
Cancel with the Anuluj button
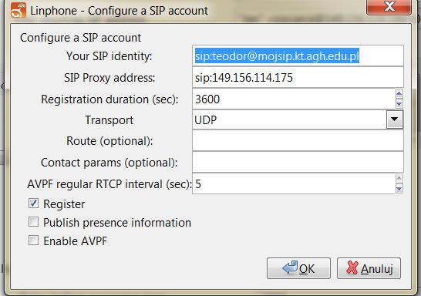369,268
